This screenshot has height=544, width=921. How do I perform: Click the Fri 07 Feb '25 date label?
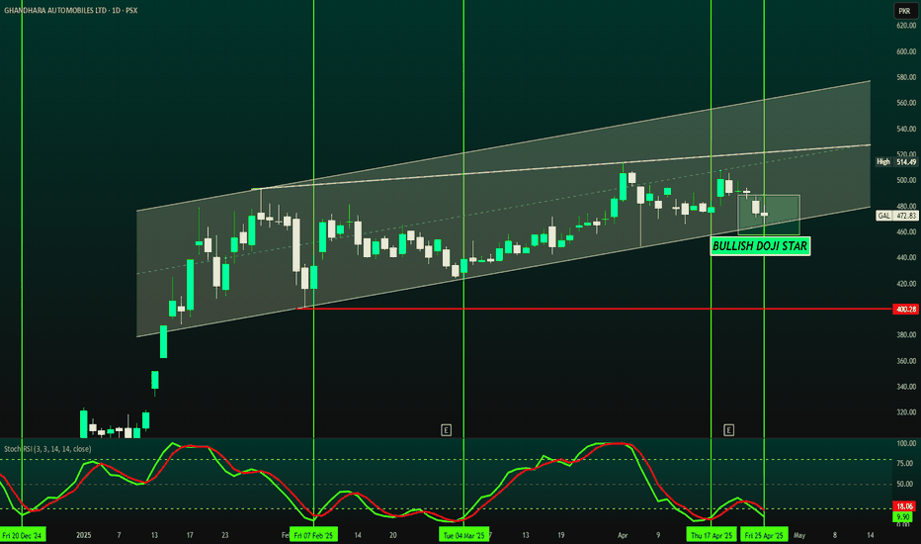pos(313,535)
